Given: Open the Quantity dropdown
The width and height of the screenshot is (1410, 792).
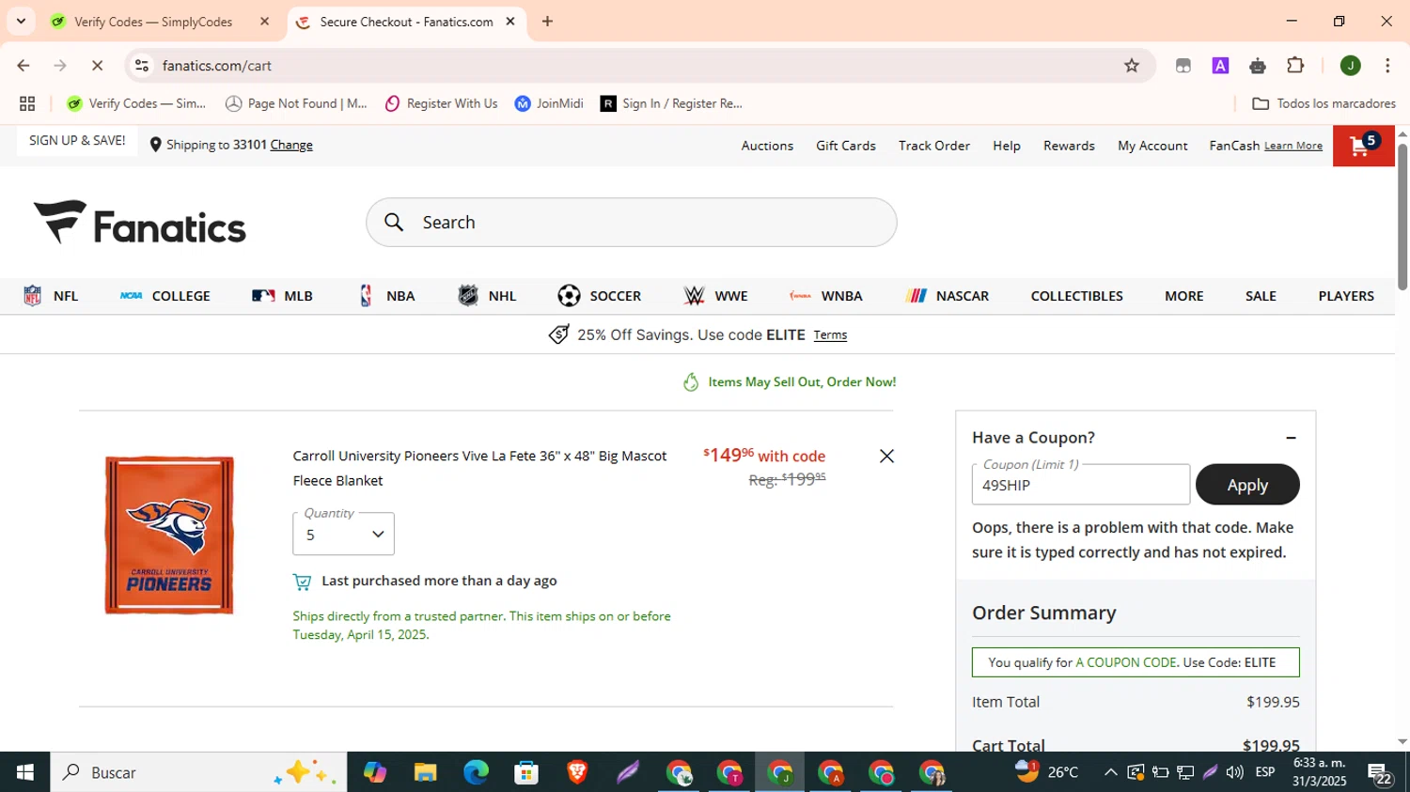Looking at the screenshot, I should click(x=343, y=535).
